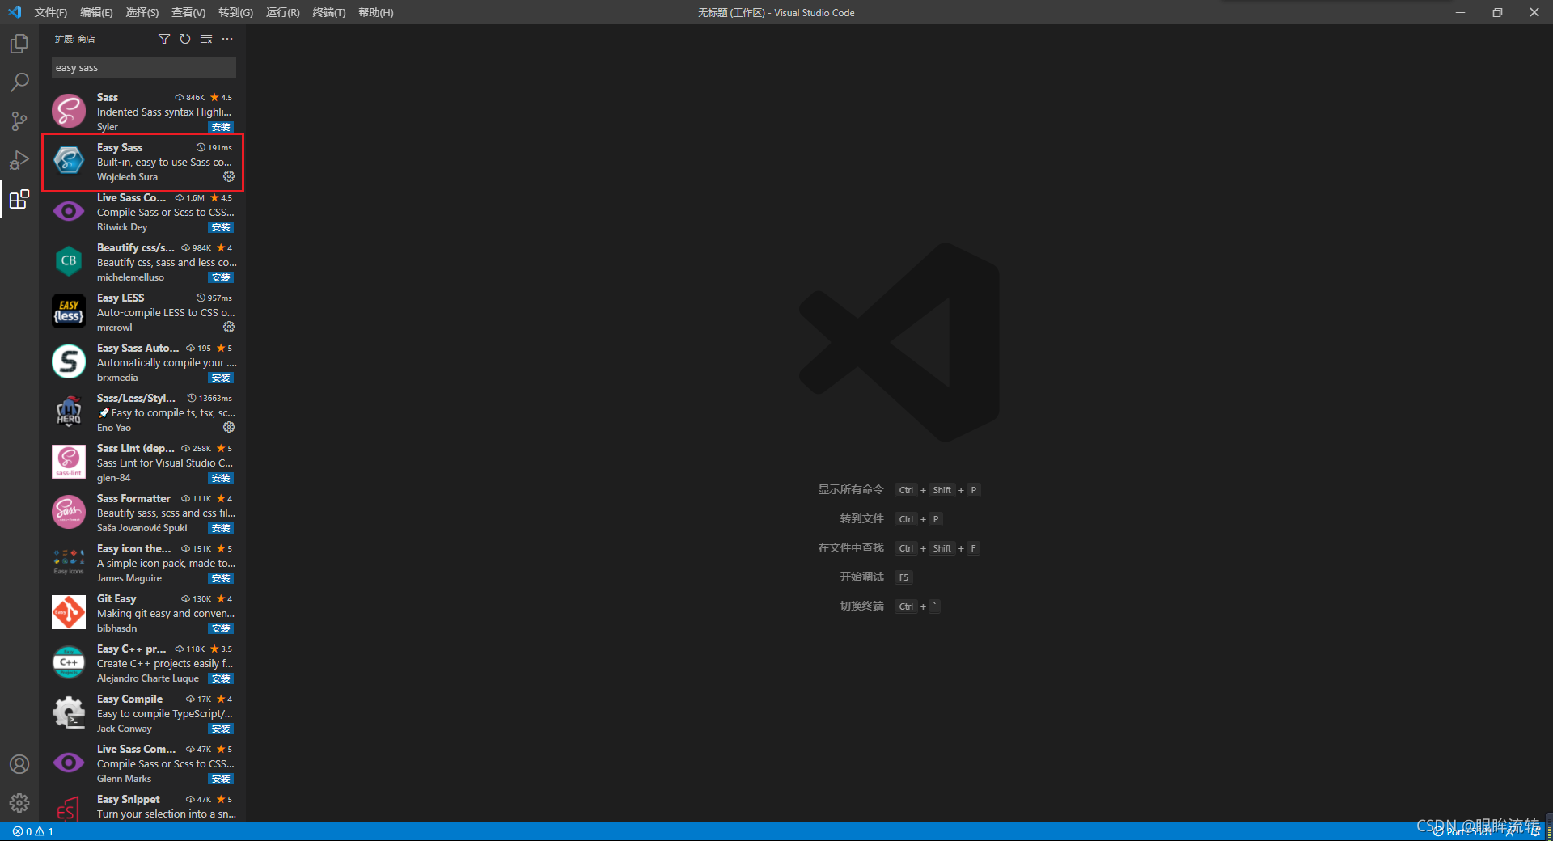Select the Extensions view icon
Viewport: 1553px width, 841px height.
pos(19,199)
